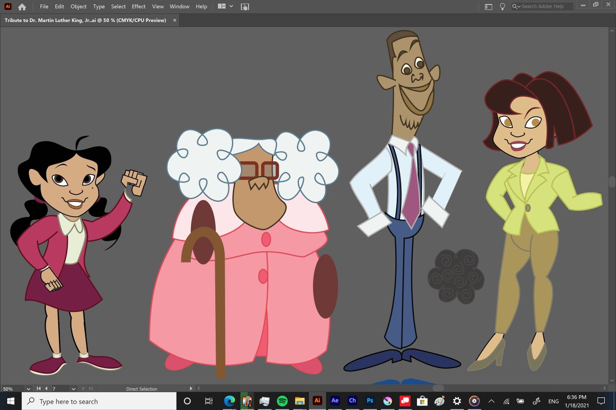The image size is (616, 410).
Task: Open the Effect menu
Action: 139,7
